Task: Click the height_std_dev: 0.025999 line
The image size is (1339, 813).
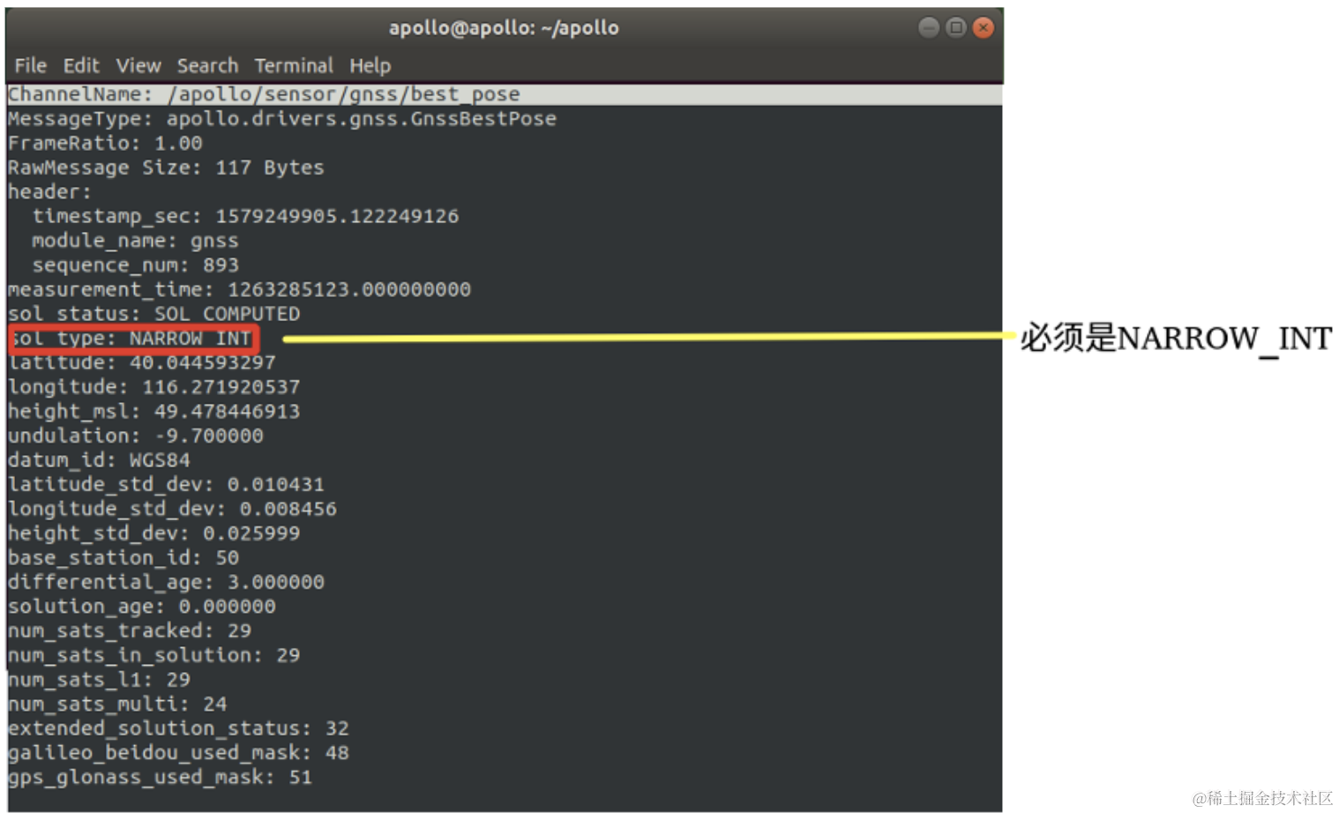Action: pos(153,533)
